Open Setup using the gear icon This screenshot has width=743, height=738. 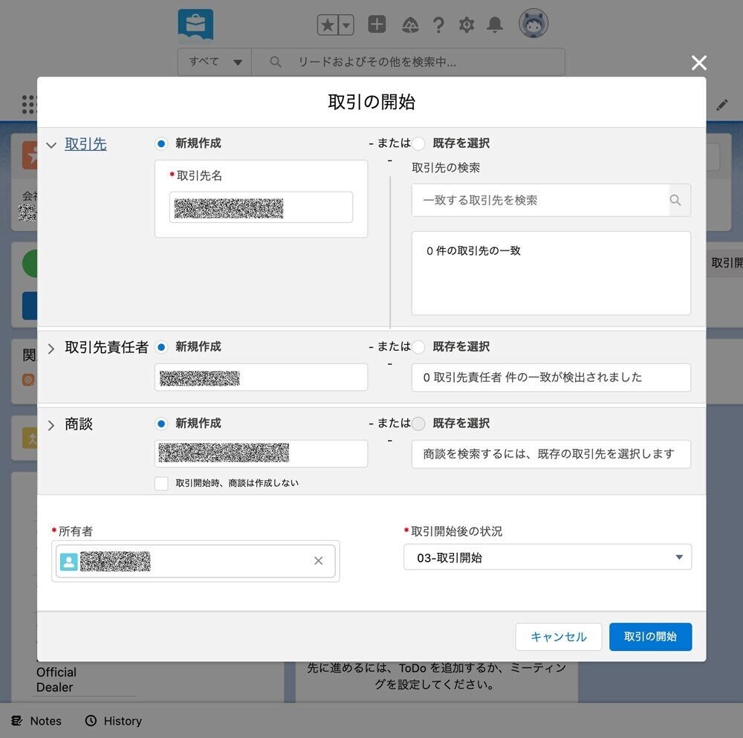tap(467, 24)
